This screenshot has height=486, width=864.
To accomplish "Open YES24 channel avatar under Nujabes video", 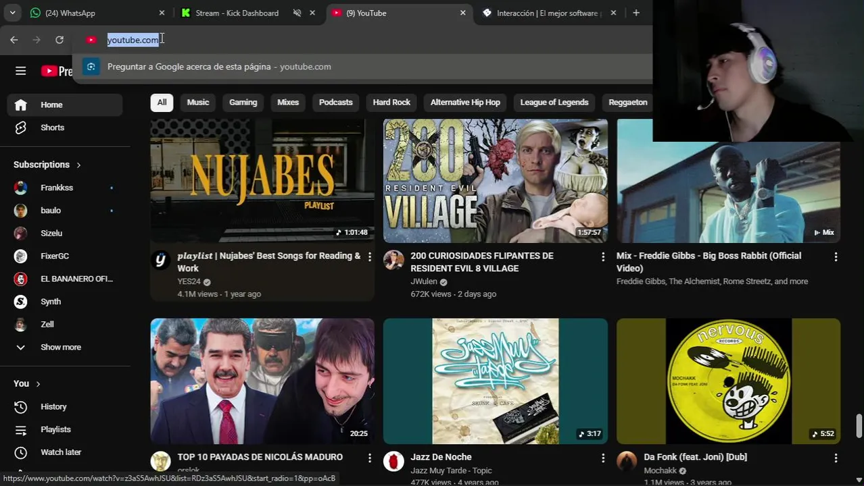I will pyautogui.click(x=160, y=260).
